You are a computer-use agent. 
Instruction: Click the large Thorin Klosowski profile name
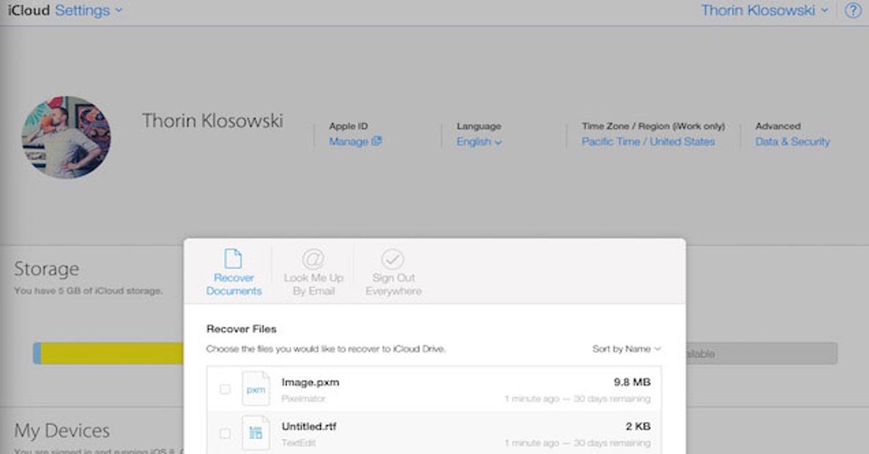(x=212, y=120)
